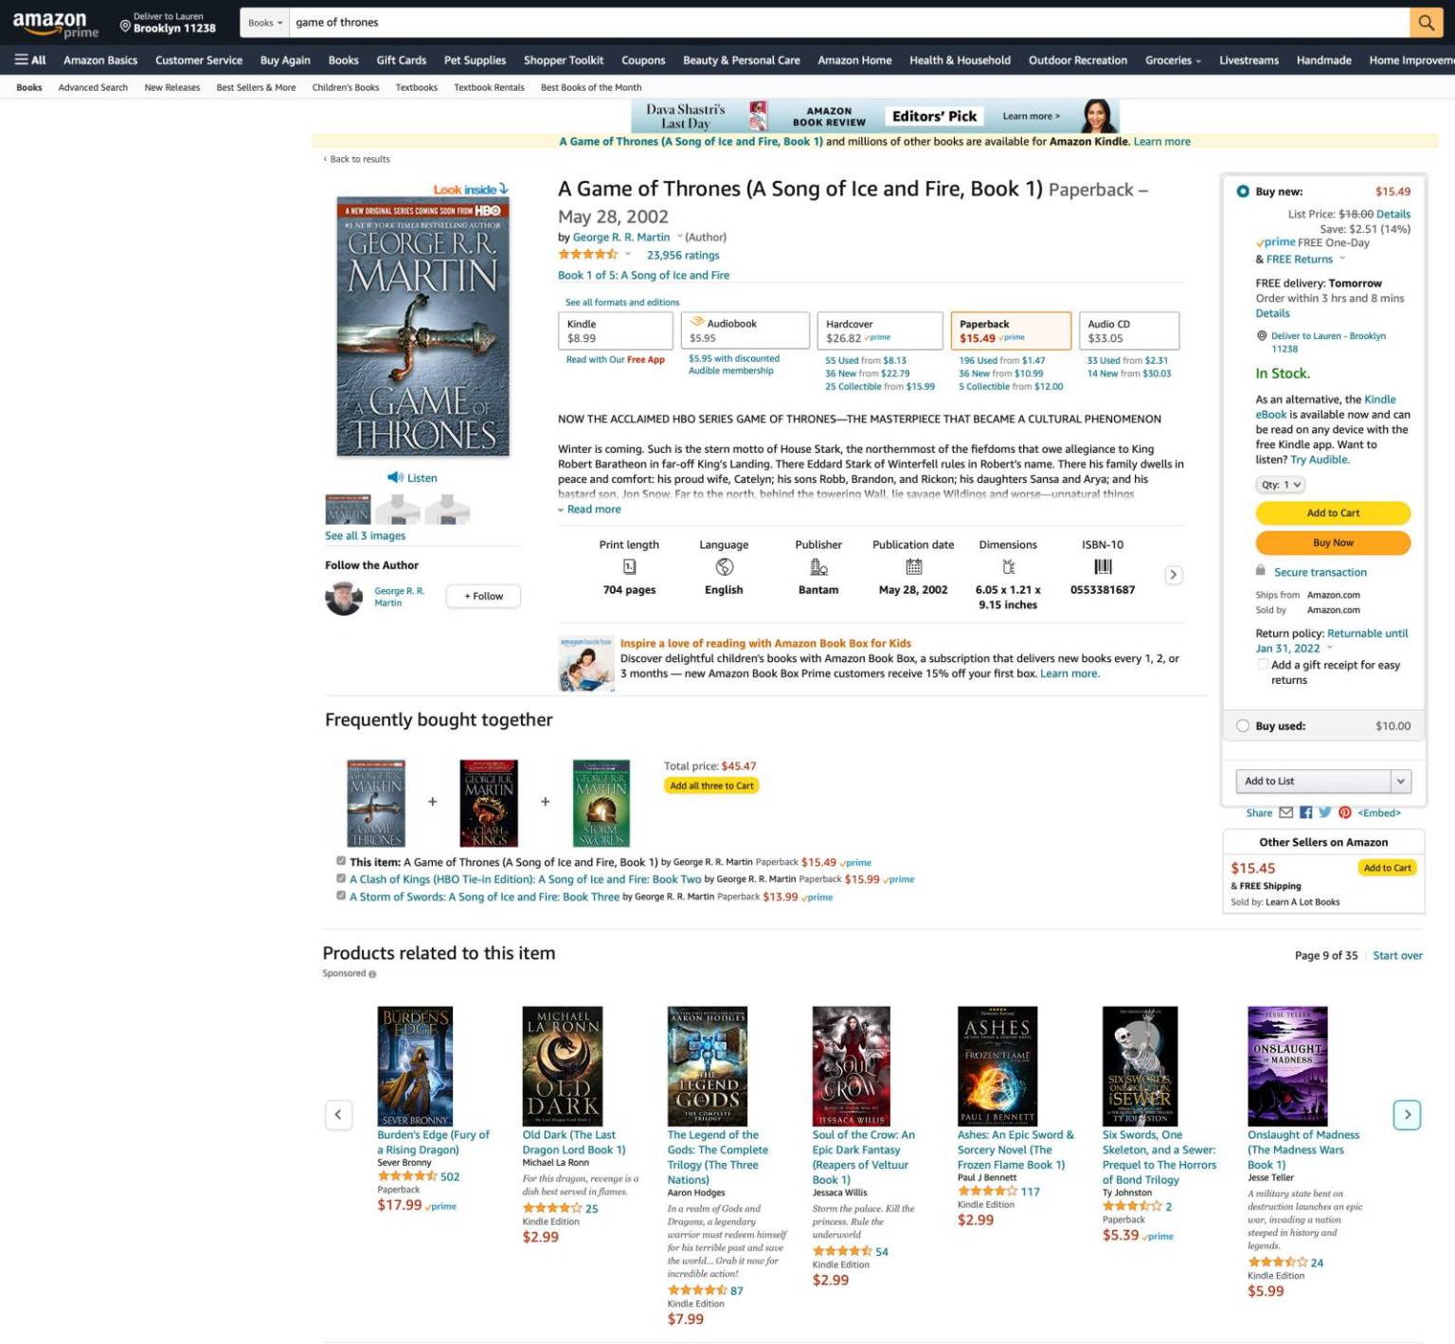This screenshot has width=1455, height=1344.
Task: Click the Listen speaker icon
Action: pyautogui.click(x=395, y=477)
